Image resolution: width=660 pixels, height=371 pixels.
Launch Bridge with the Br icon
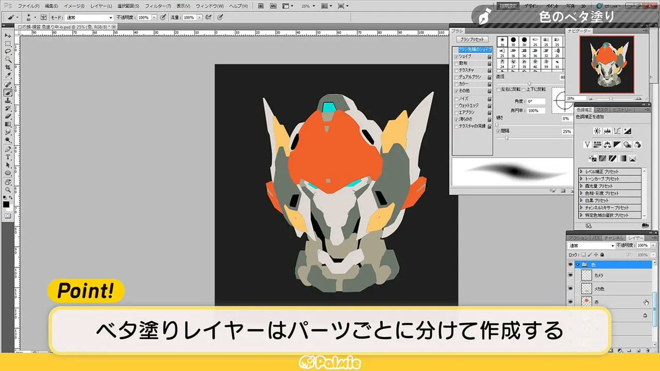[260, 5]
